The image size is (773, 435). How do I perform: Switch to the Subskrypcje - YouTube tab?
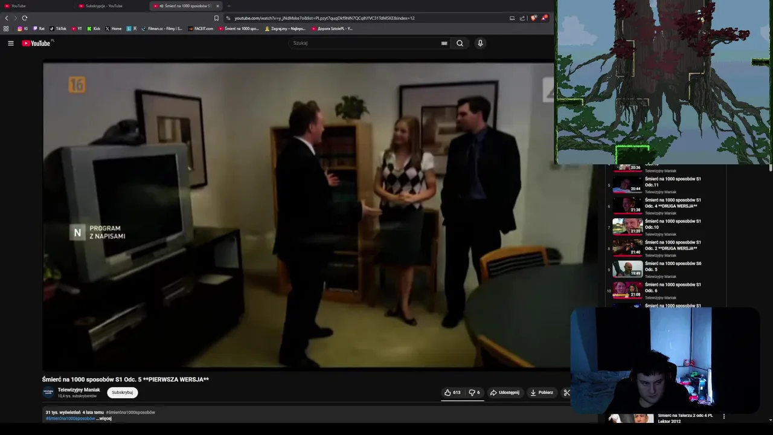click(x=112, y=6)
